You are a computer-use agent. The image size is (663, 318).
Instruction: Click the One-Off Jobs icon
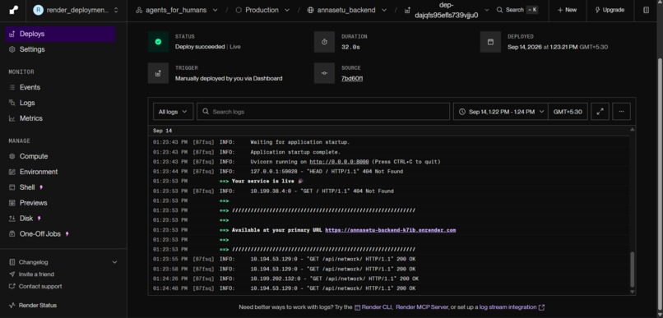[x=12, y=234]
